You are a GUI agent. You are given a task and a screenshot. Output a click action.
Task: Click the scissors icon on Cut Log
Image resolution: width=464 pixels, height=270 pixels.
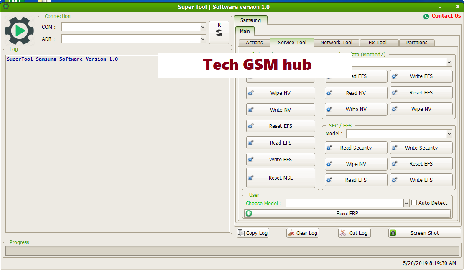[343, 233]
